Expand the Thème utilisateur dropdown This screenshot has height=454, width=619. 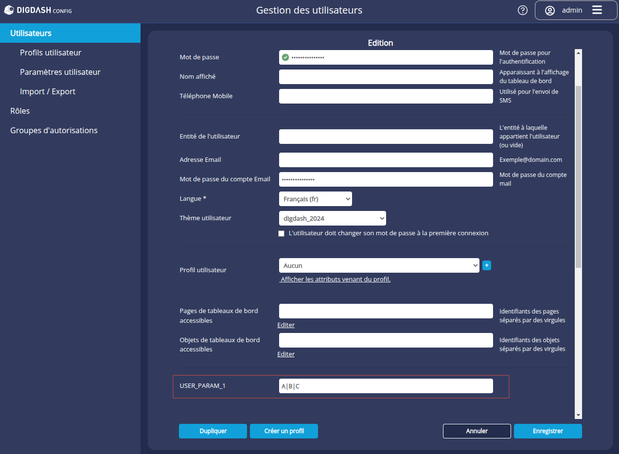(332, 218)
